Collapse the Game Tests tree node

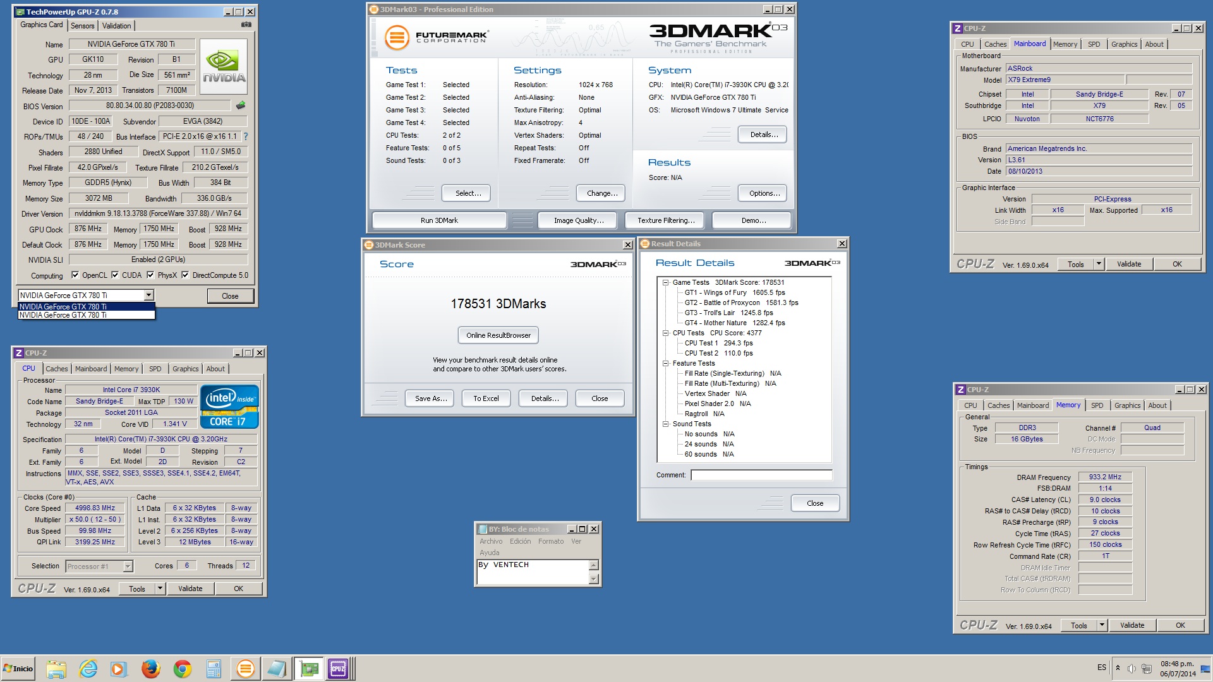(x=665, y=282)
